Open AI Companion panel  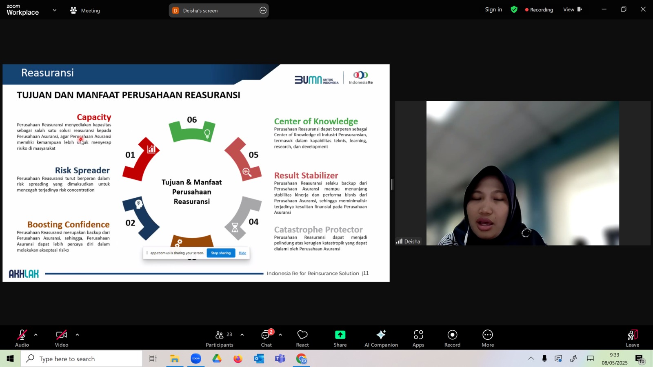pyautogui.click(x=381, y=338)
